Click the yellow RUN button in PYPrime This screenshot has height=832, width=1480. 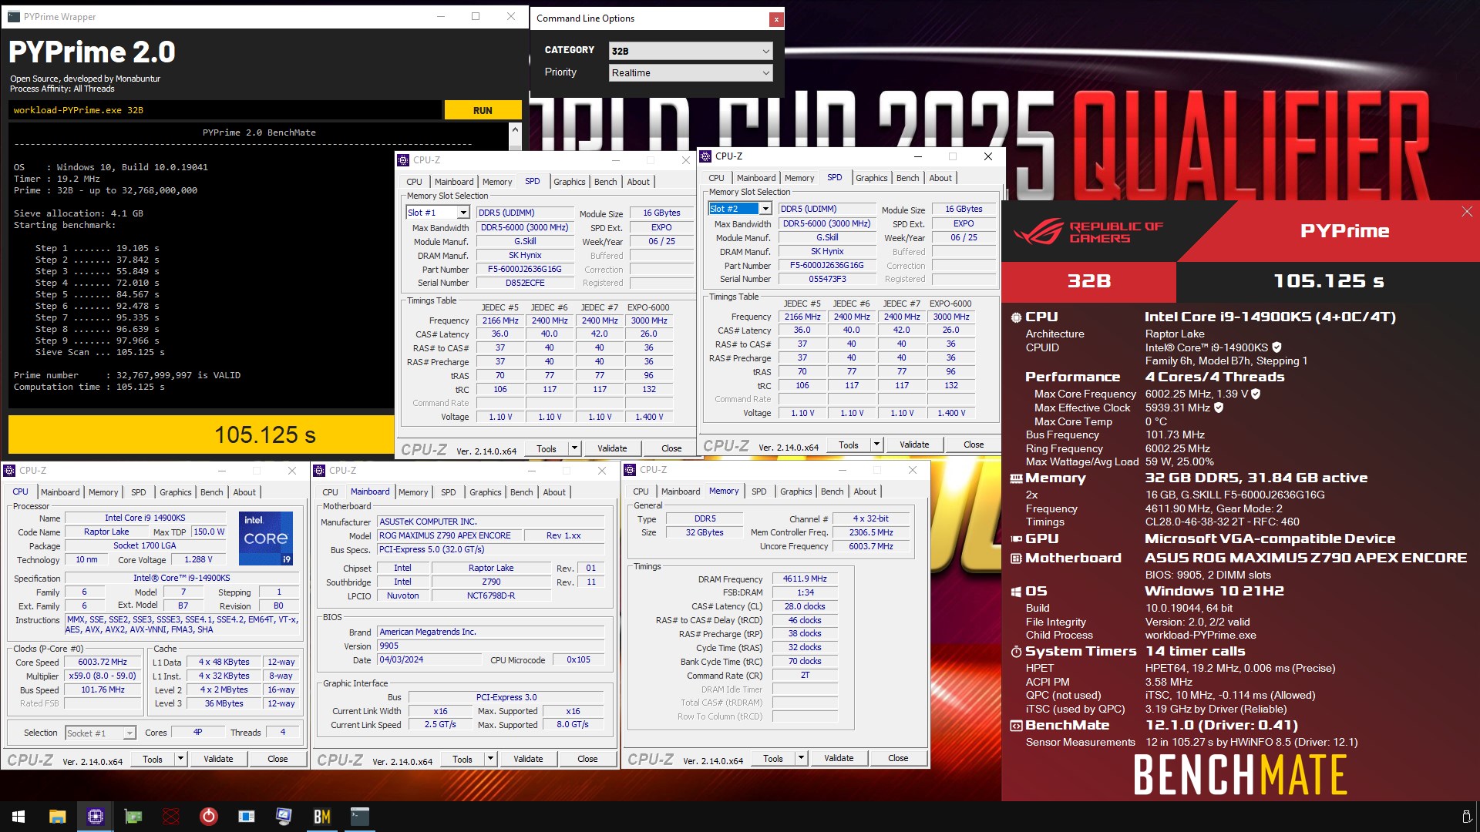click(483, 110)
